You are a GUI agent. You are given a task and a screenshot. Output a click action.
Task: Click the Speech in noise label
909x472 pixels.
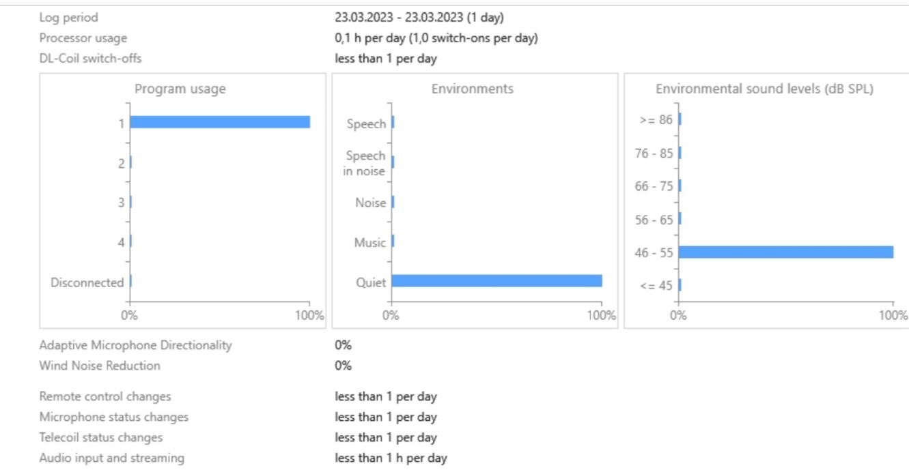click(x=365, y=164)
